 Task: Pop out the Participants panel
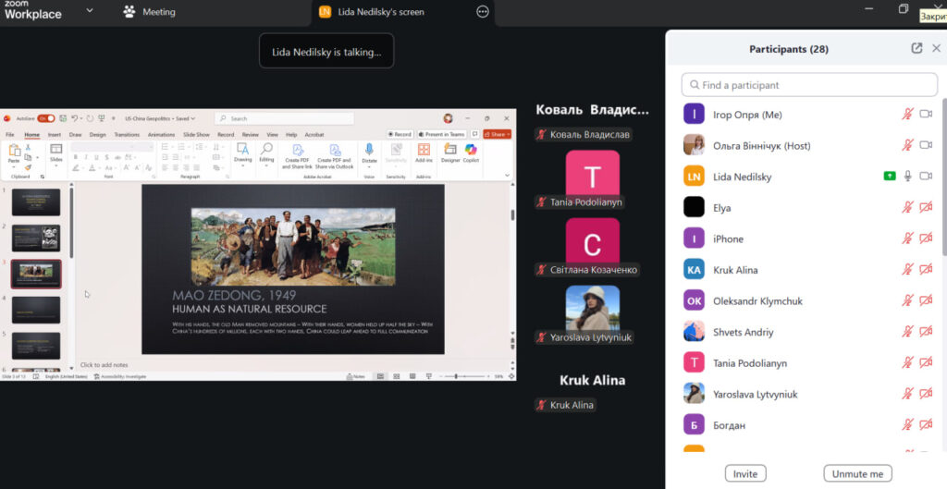[x=916, y=49]
